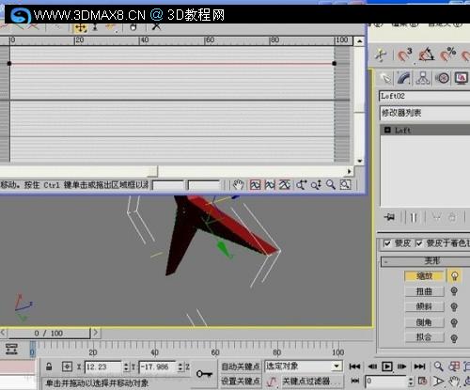The width and height of the screenshot is (470, 390).
Task: Open the Motion panel tab
Action: (443, 78)
